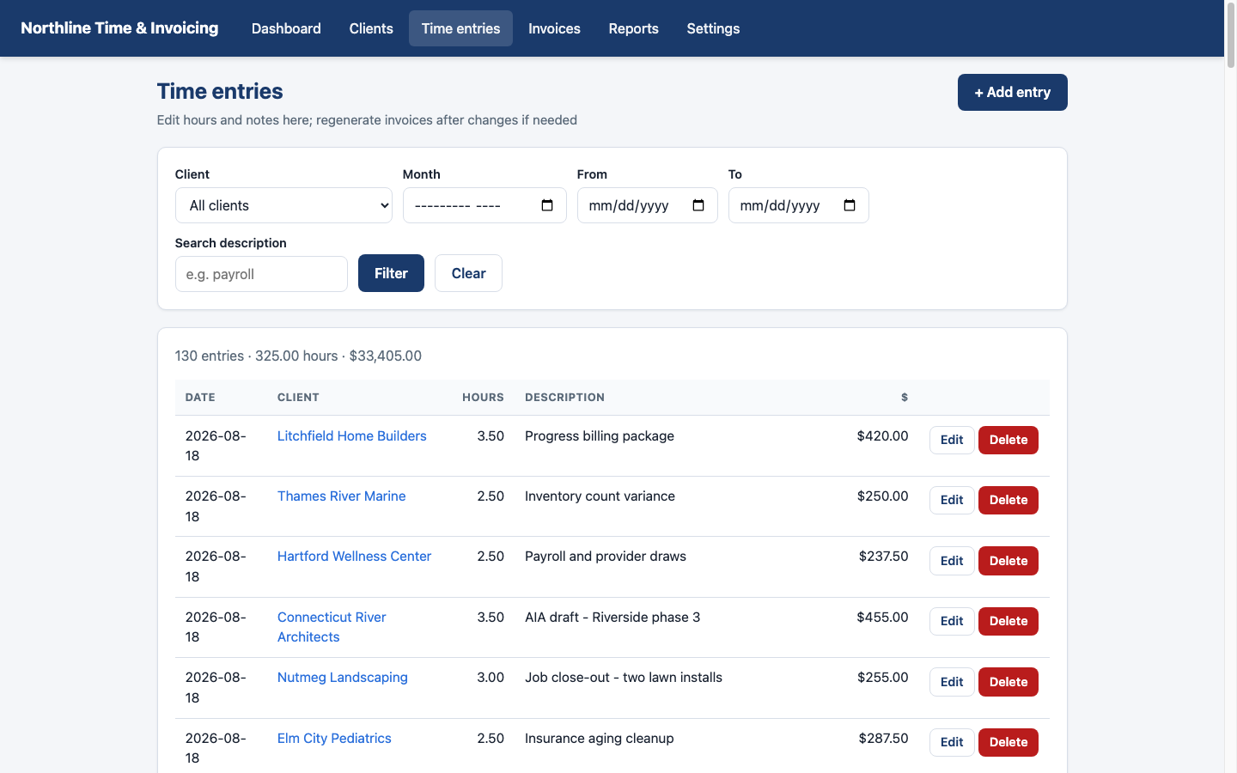
Task: Select the $455.00 amount cell
Action: [882, 617]
